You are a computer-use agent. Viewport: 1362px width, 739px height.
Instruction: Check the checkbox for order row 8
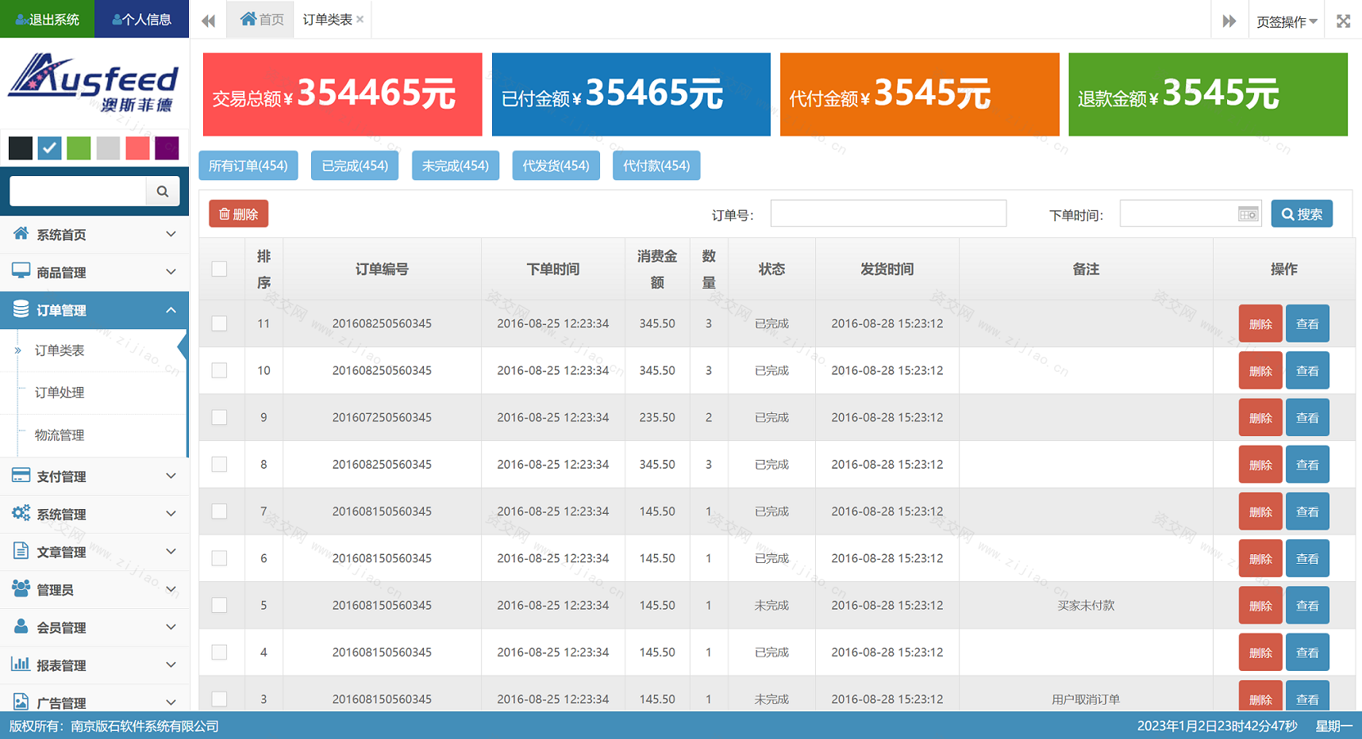(220, 464)
